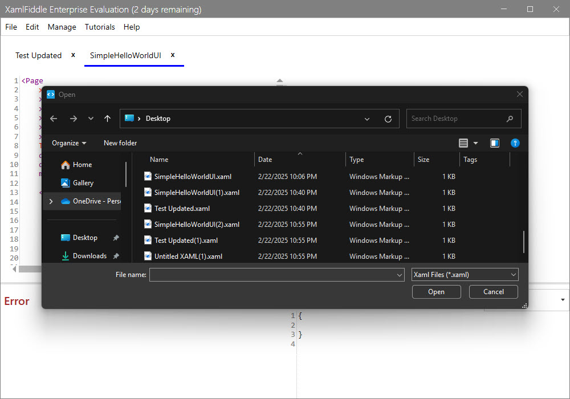Click the editor horizontal scrollbar left arrow
Screen dimensions: 570x399
pyautogui.click(x=14, y=269)
